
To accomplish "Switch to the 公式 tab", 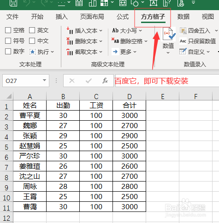I will (123, 17).
